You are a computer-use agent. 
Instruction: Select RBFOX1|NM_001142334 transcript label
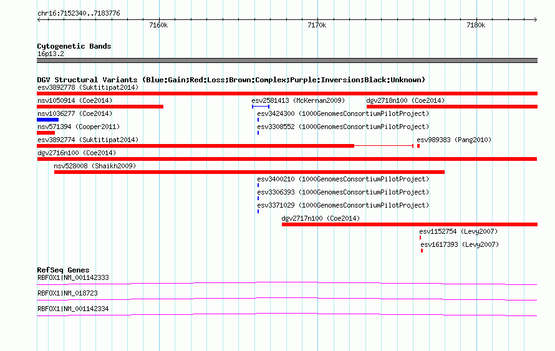coord(73,309)
